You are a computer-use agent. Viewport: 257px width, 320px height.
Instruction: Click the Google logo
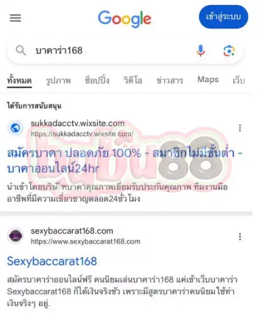click(124, 19)
